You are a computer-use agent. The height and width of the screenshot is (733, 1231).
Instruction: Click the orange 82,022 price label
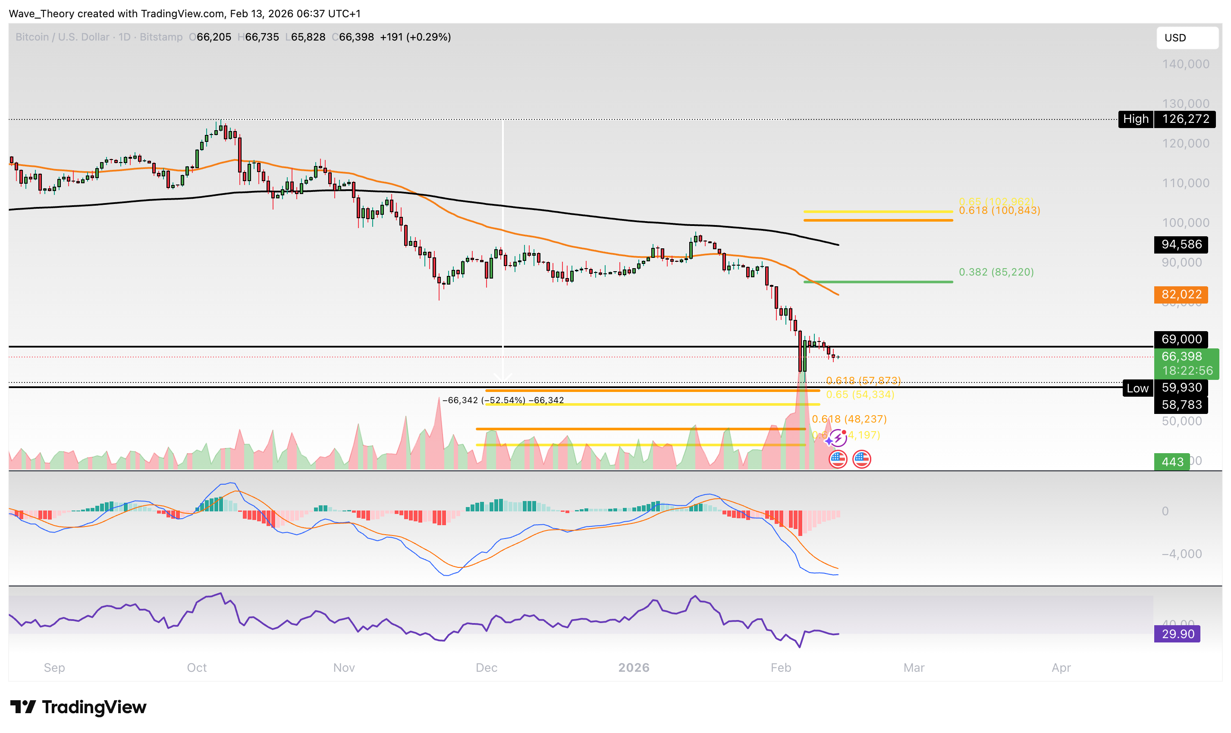tap(1181, 294)
